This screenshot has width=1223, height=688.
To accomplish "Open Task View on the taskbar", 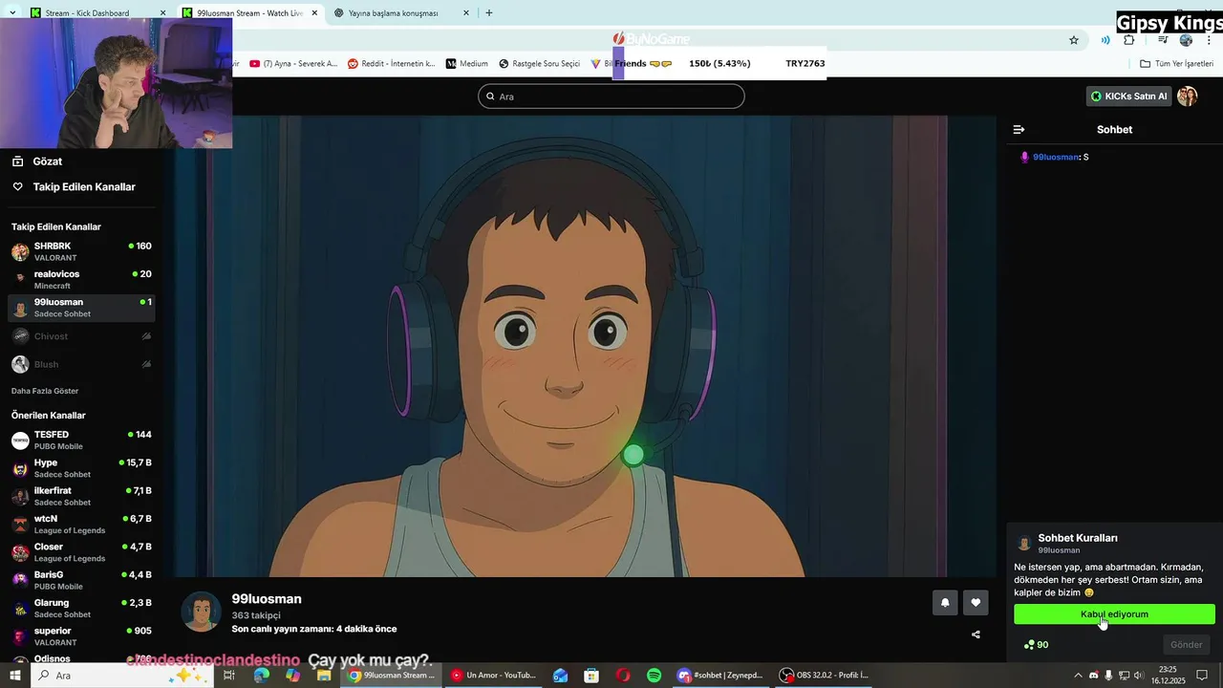I will (229, 676).
